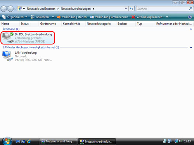Open the Ansichten dropdown arrow
194x145 pixels.
click(x=53, y=17)
